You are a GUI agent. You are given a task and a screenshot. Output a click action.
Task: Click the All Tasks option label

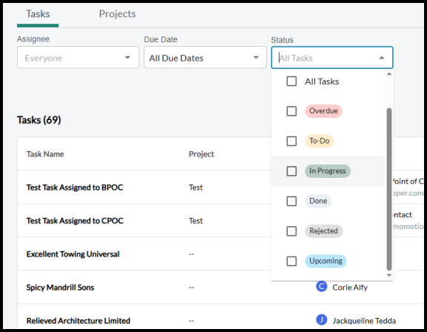click(x=322, y=82)
